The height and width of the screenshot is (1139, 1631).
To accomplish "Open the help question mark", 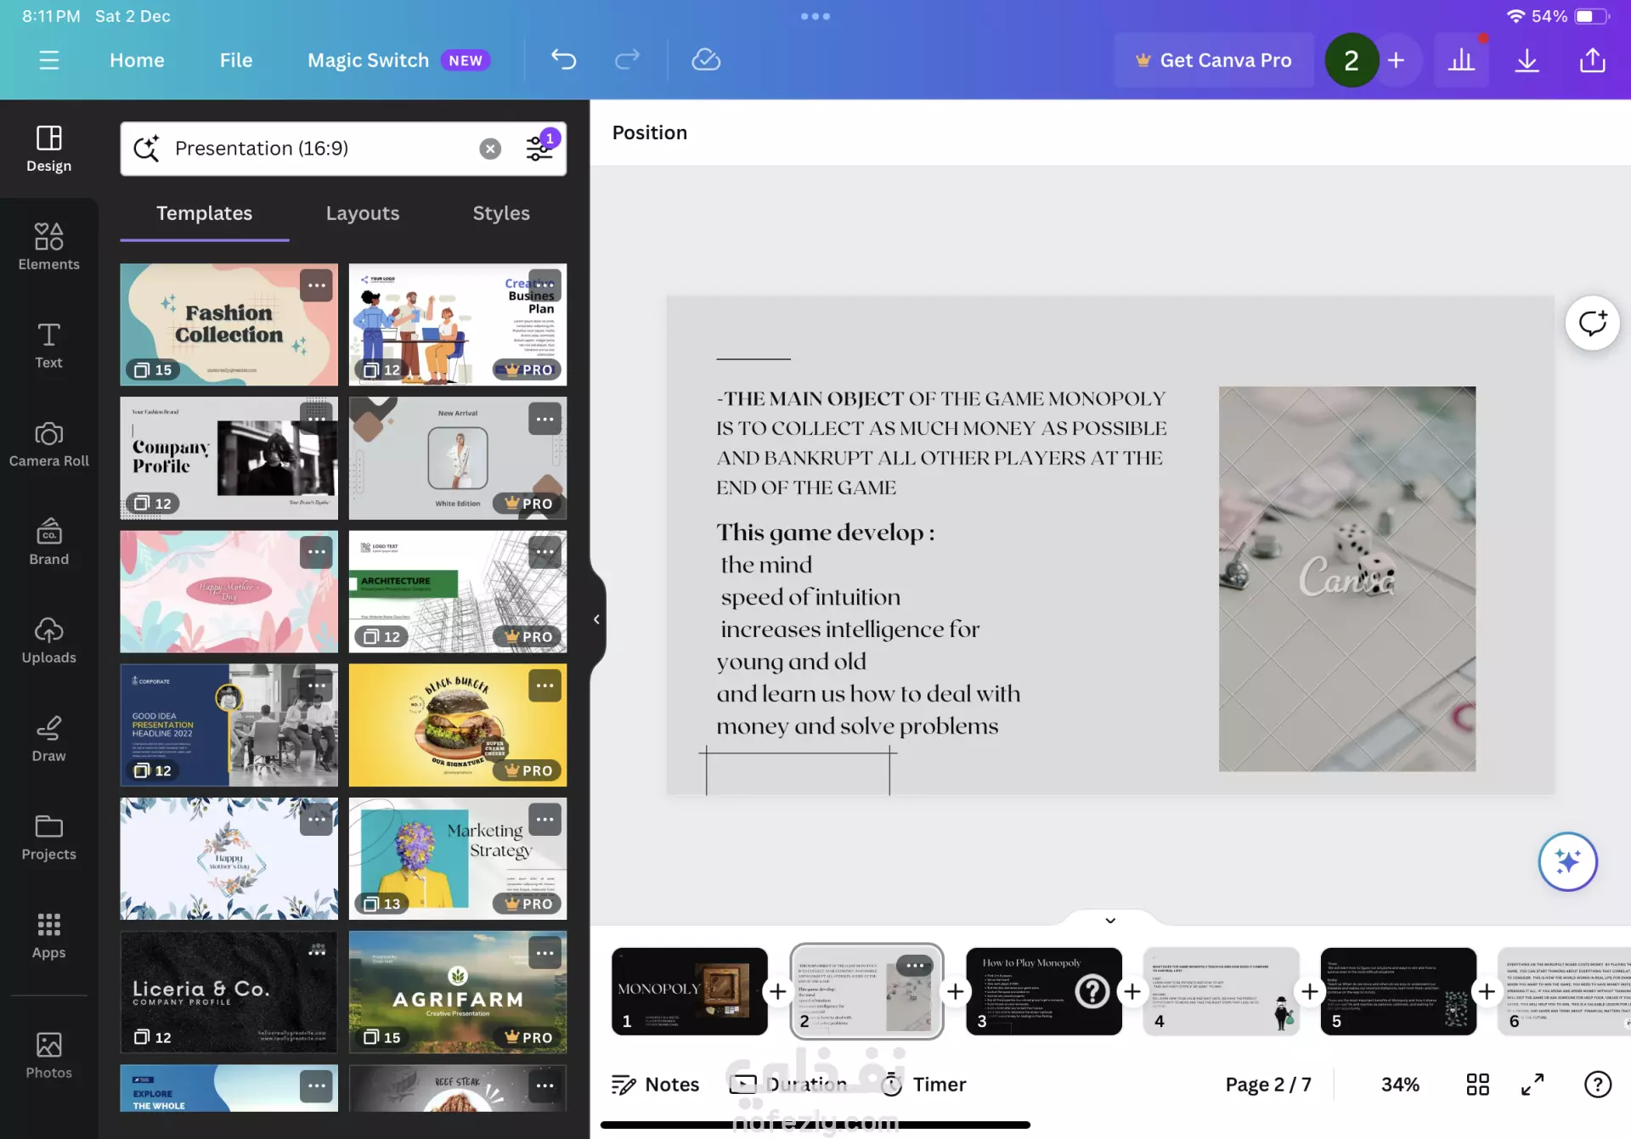I will click(x=1597, y=1084).
